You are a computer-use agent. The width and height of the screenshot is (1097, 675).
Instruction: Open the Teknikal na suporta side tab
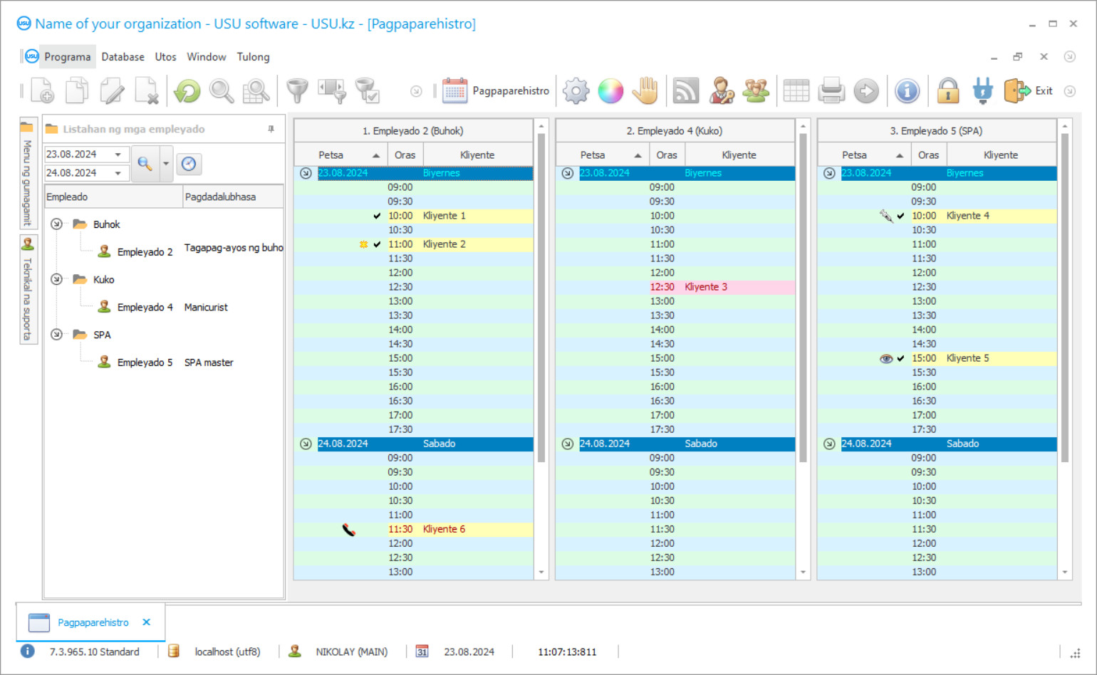[x=28, y=290]
